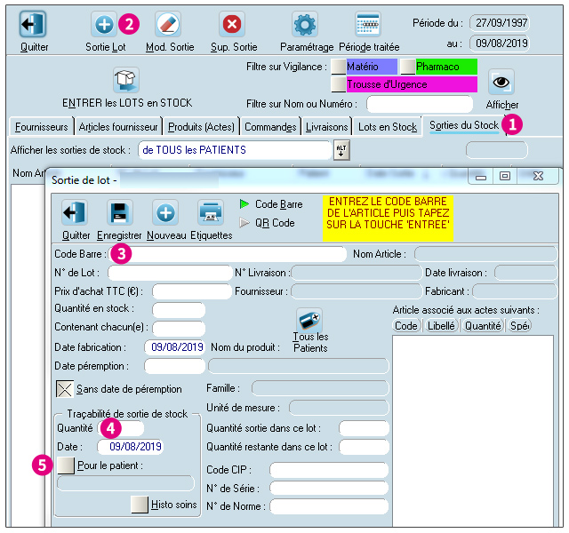Click the Date fabrication field

point(175,347)
